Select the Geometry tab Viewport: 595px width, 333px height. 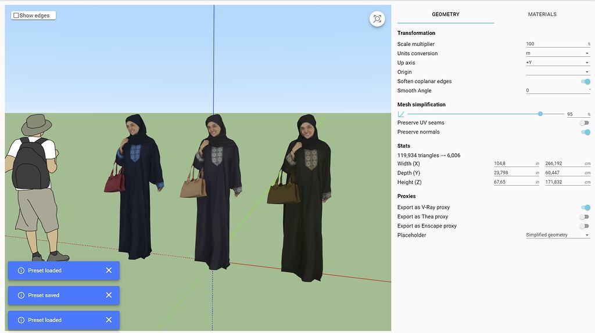click(446, 15)
